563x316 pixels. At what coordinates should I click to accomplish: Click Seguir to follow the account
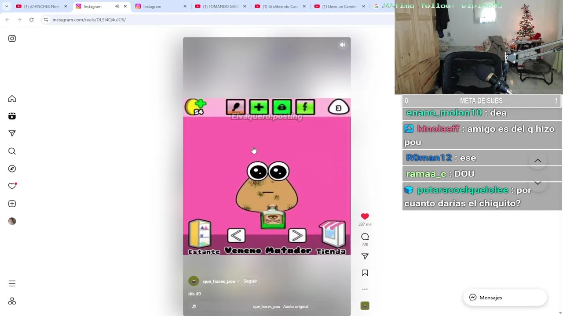click(x=250, y=281)
